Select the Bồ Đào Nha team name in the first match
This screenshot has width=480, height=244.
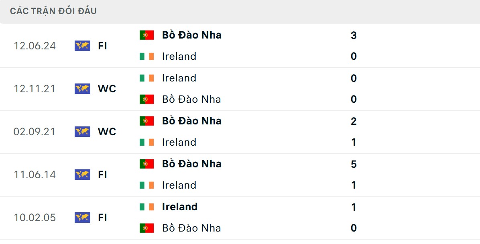(x=191, y=35)
